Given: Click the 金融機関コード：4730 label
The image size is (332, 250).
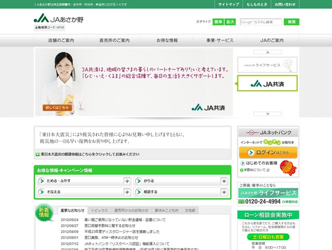Looking at the screenshot, I should coord(49,27).
